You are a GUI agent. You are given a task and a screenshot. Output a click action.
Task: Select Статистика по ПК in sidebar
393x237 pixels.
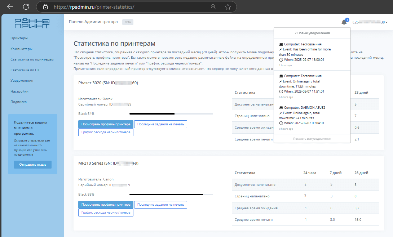click(x=25, y=70)
